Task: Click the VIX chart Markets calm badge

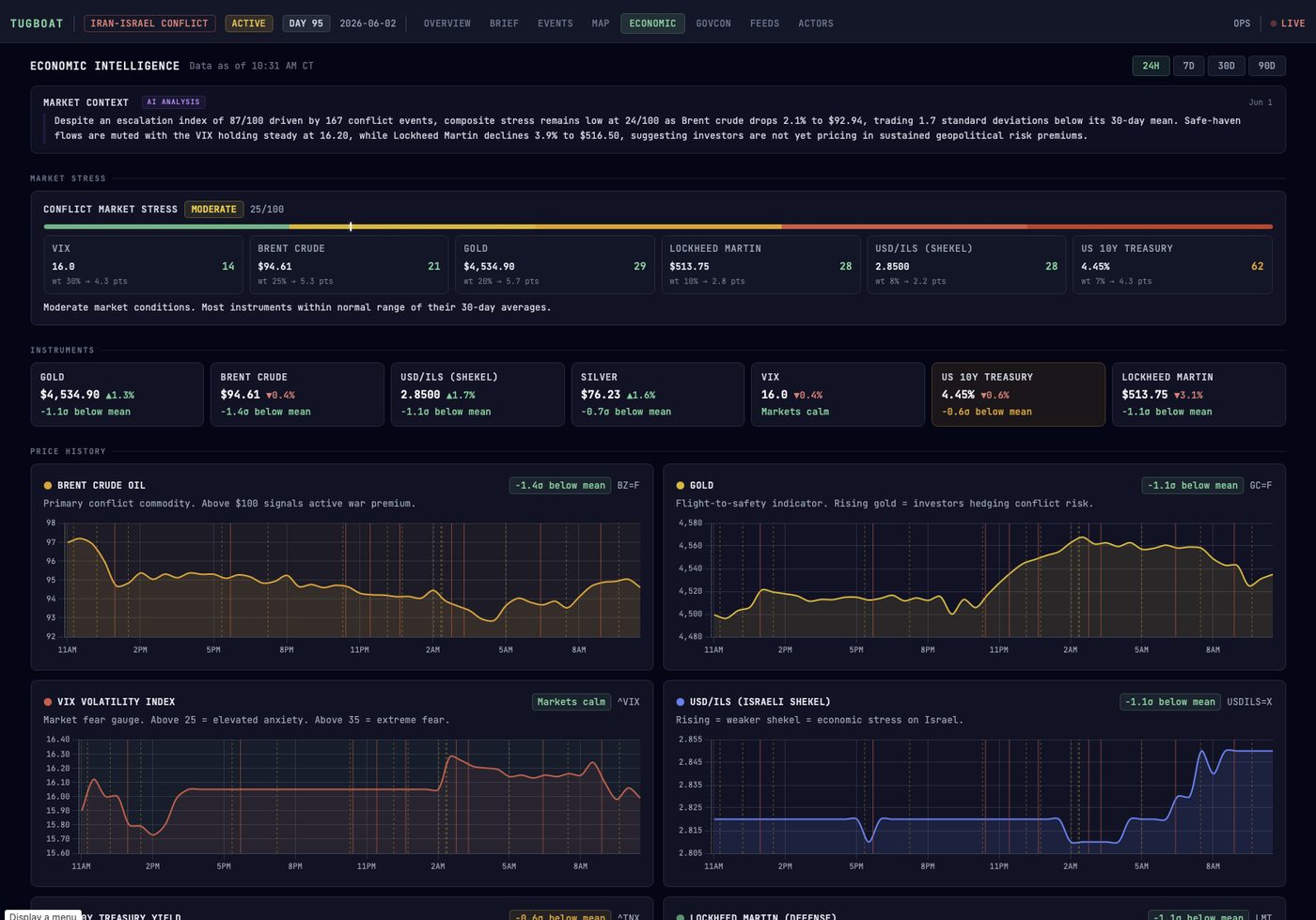Action: 572,702
